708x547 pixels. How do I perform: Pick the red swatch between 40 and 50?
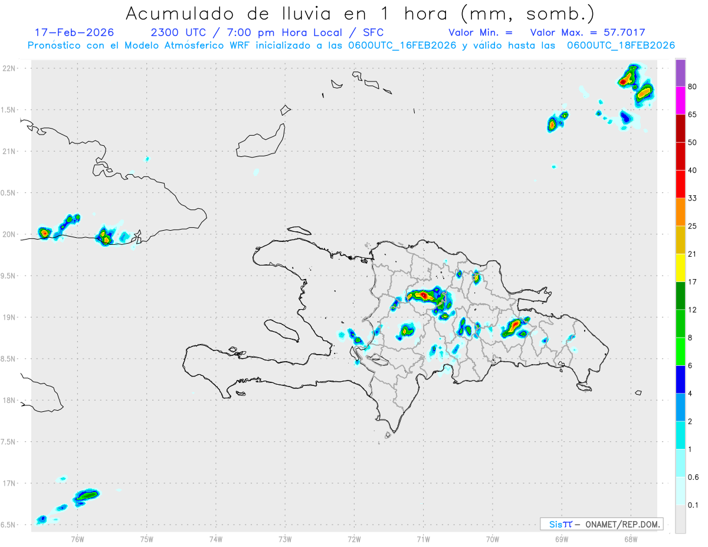[x=680, y=156]
